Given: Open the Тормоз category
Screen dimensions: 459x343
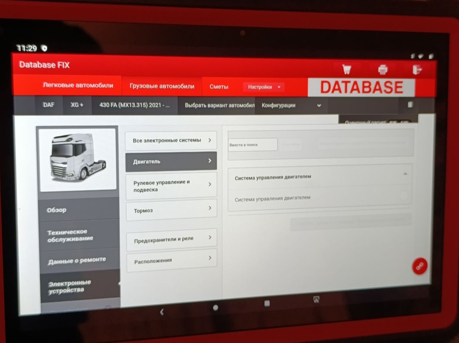Looking at the screenshot, I should [x=172, y=210].
